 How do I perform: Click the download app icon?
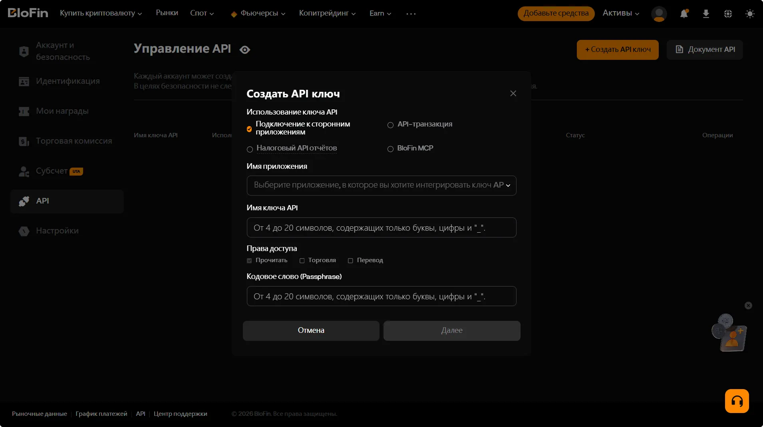point(706,14)
